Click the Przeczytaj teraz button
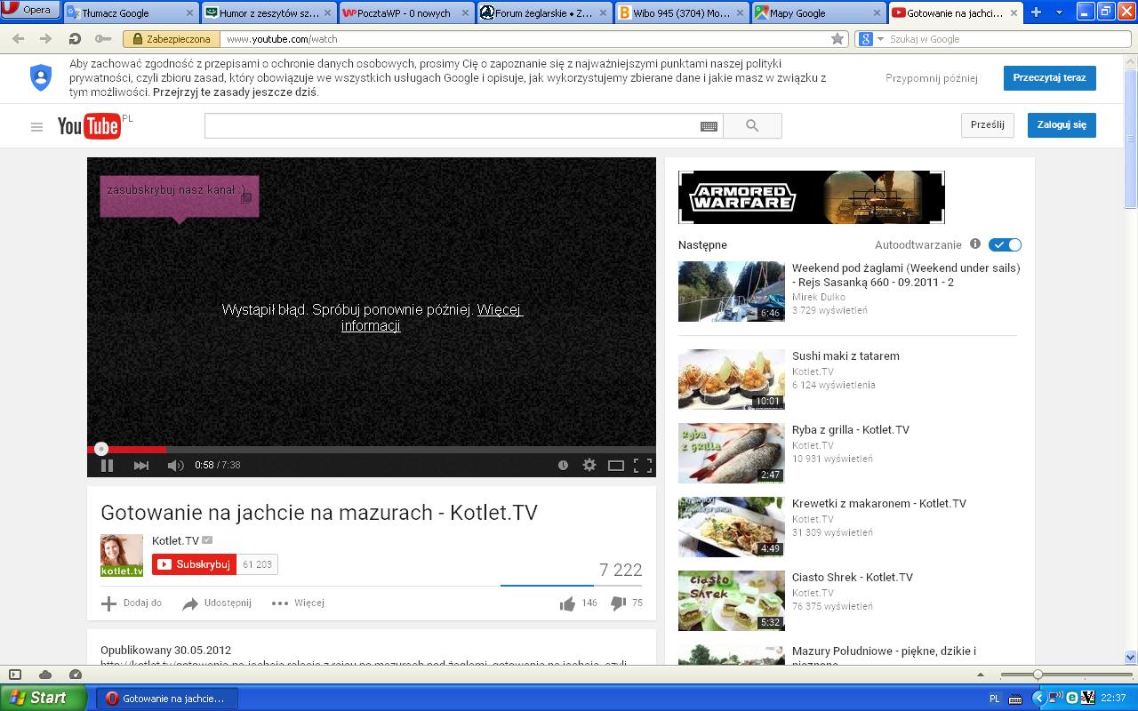 [1049, 77]
